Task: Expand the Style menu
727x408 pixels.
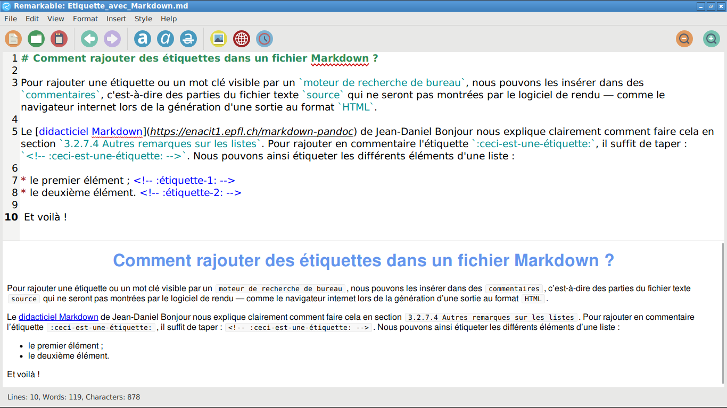Action: point(143,19)
